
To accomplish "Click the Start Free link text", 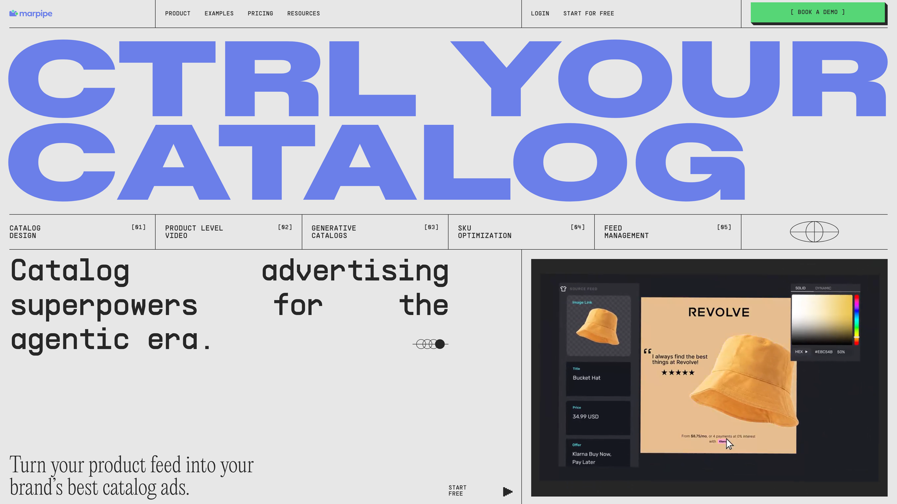I will pyautogui.click(x=457, y=491).
